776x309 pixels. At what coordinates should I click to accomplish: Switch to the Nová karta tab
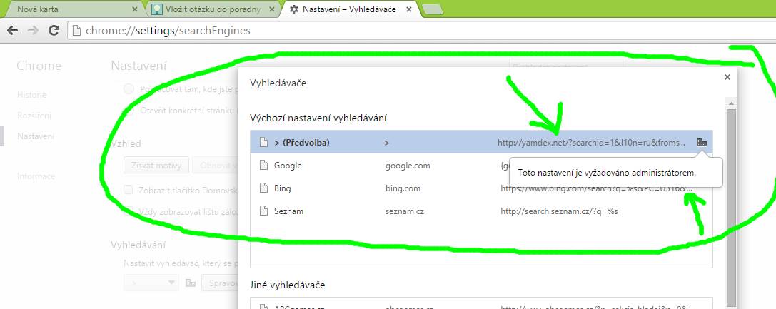click(x=74, y=9)
